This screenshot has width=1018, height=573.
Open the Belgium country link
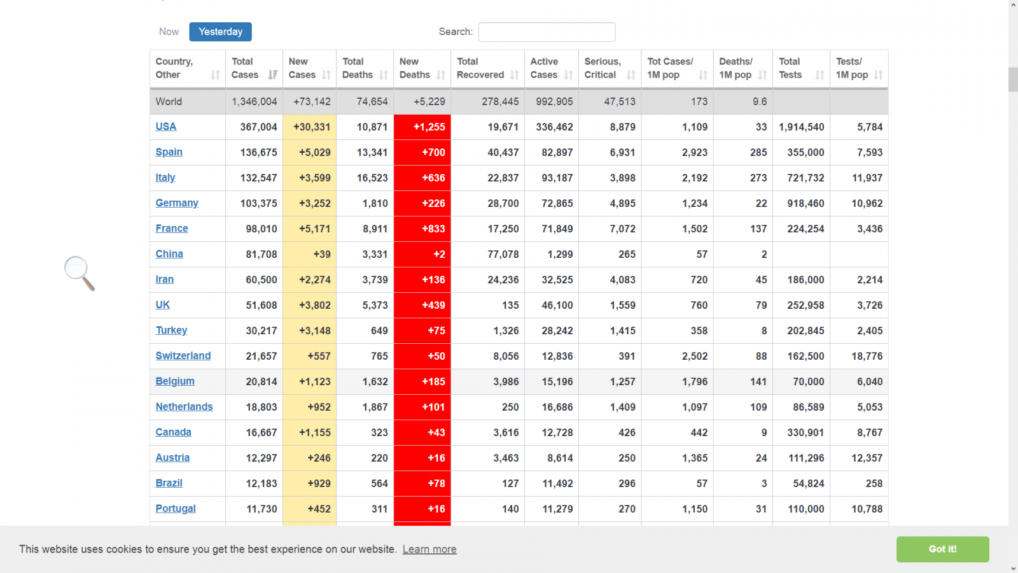pos(175,381)
